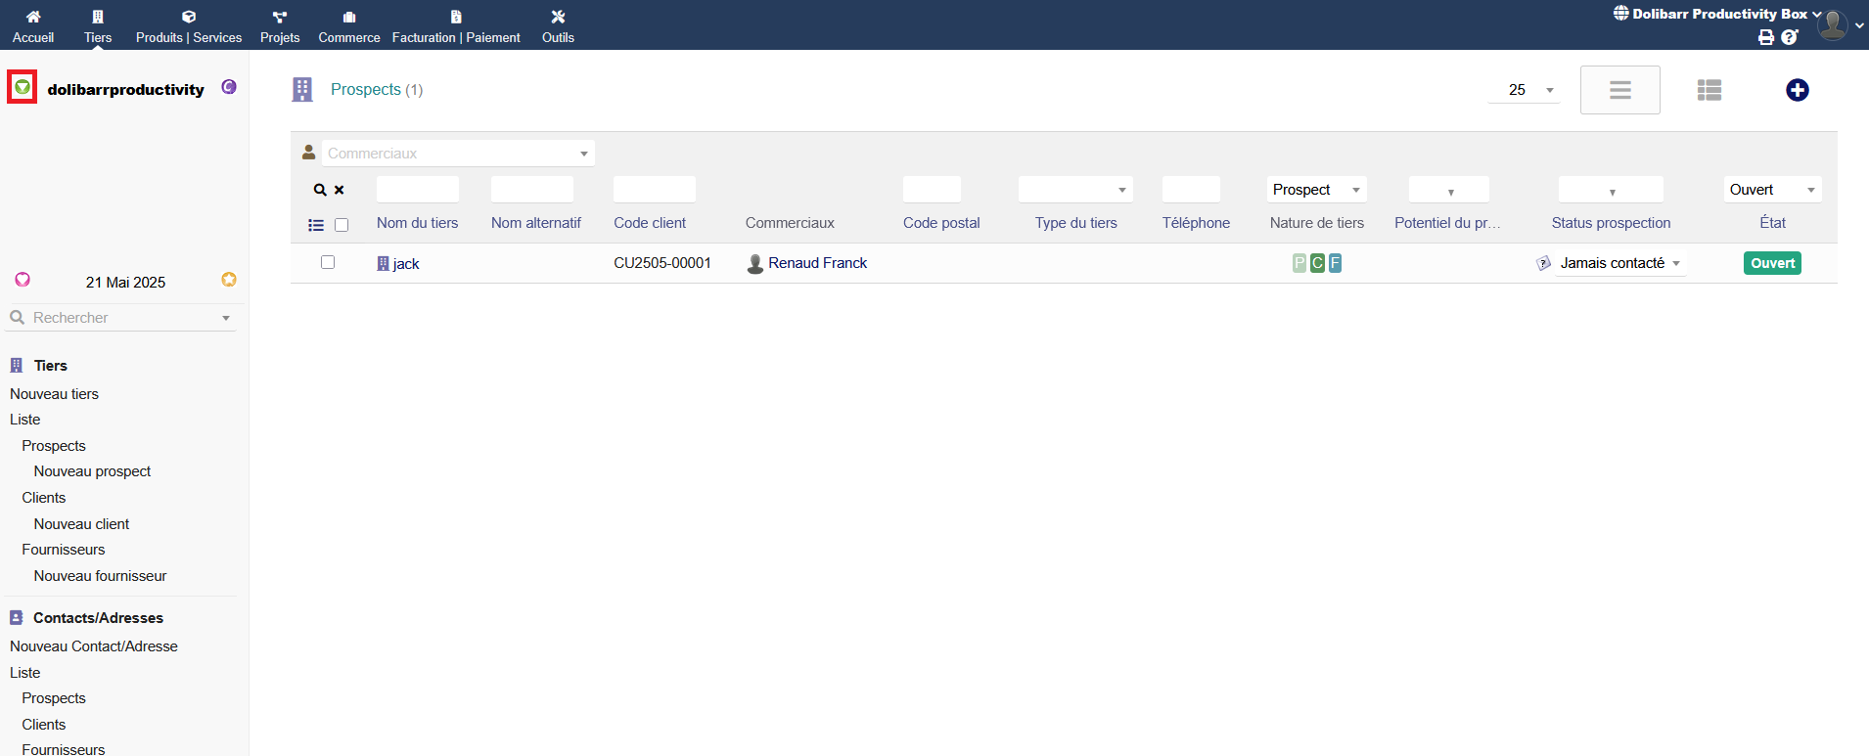Open the Facturation | Paiement menu
Image resolution: width=1869 pixels, height=756 pixels.
[456, 26]
